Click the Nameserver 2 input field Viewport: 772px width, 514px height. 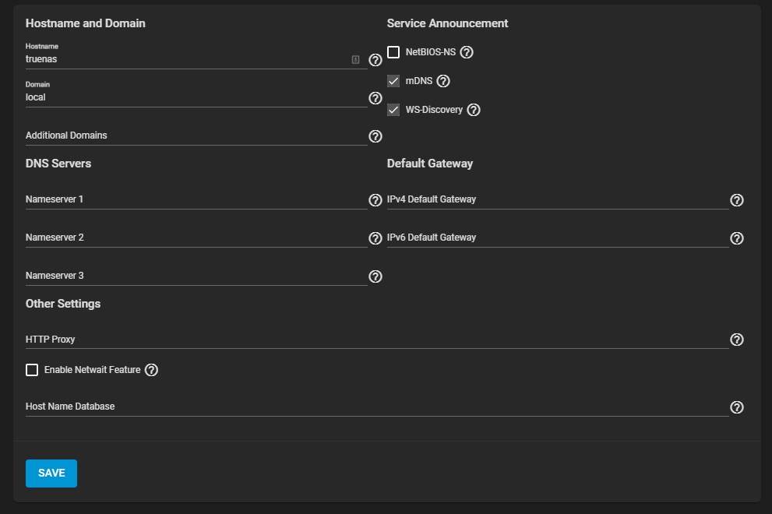coord(196,238)
